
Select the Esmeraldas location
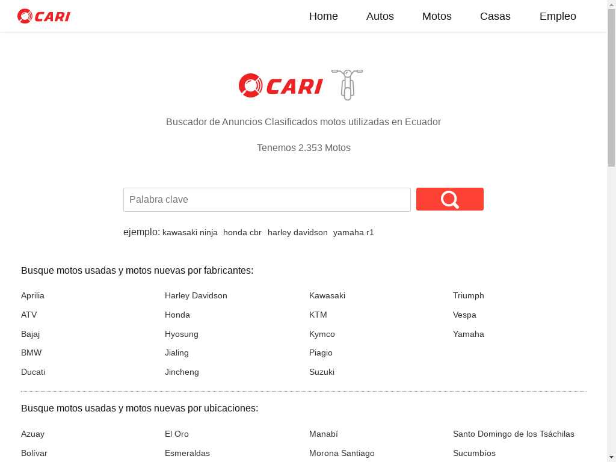click(x=187, y=453)
